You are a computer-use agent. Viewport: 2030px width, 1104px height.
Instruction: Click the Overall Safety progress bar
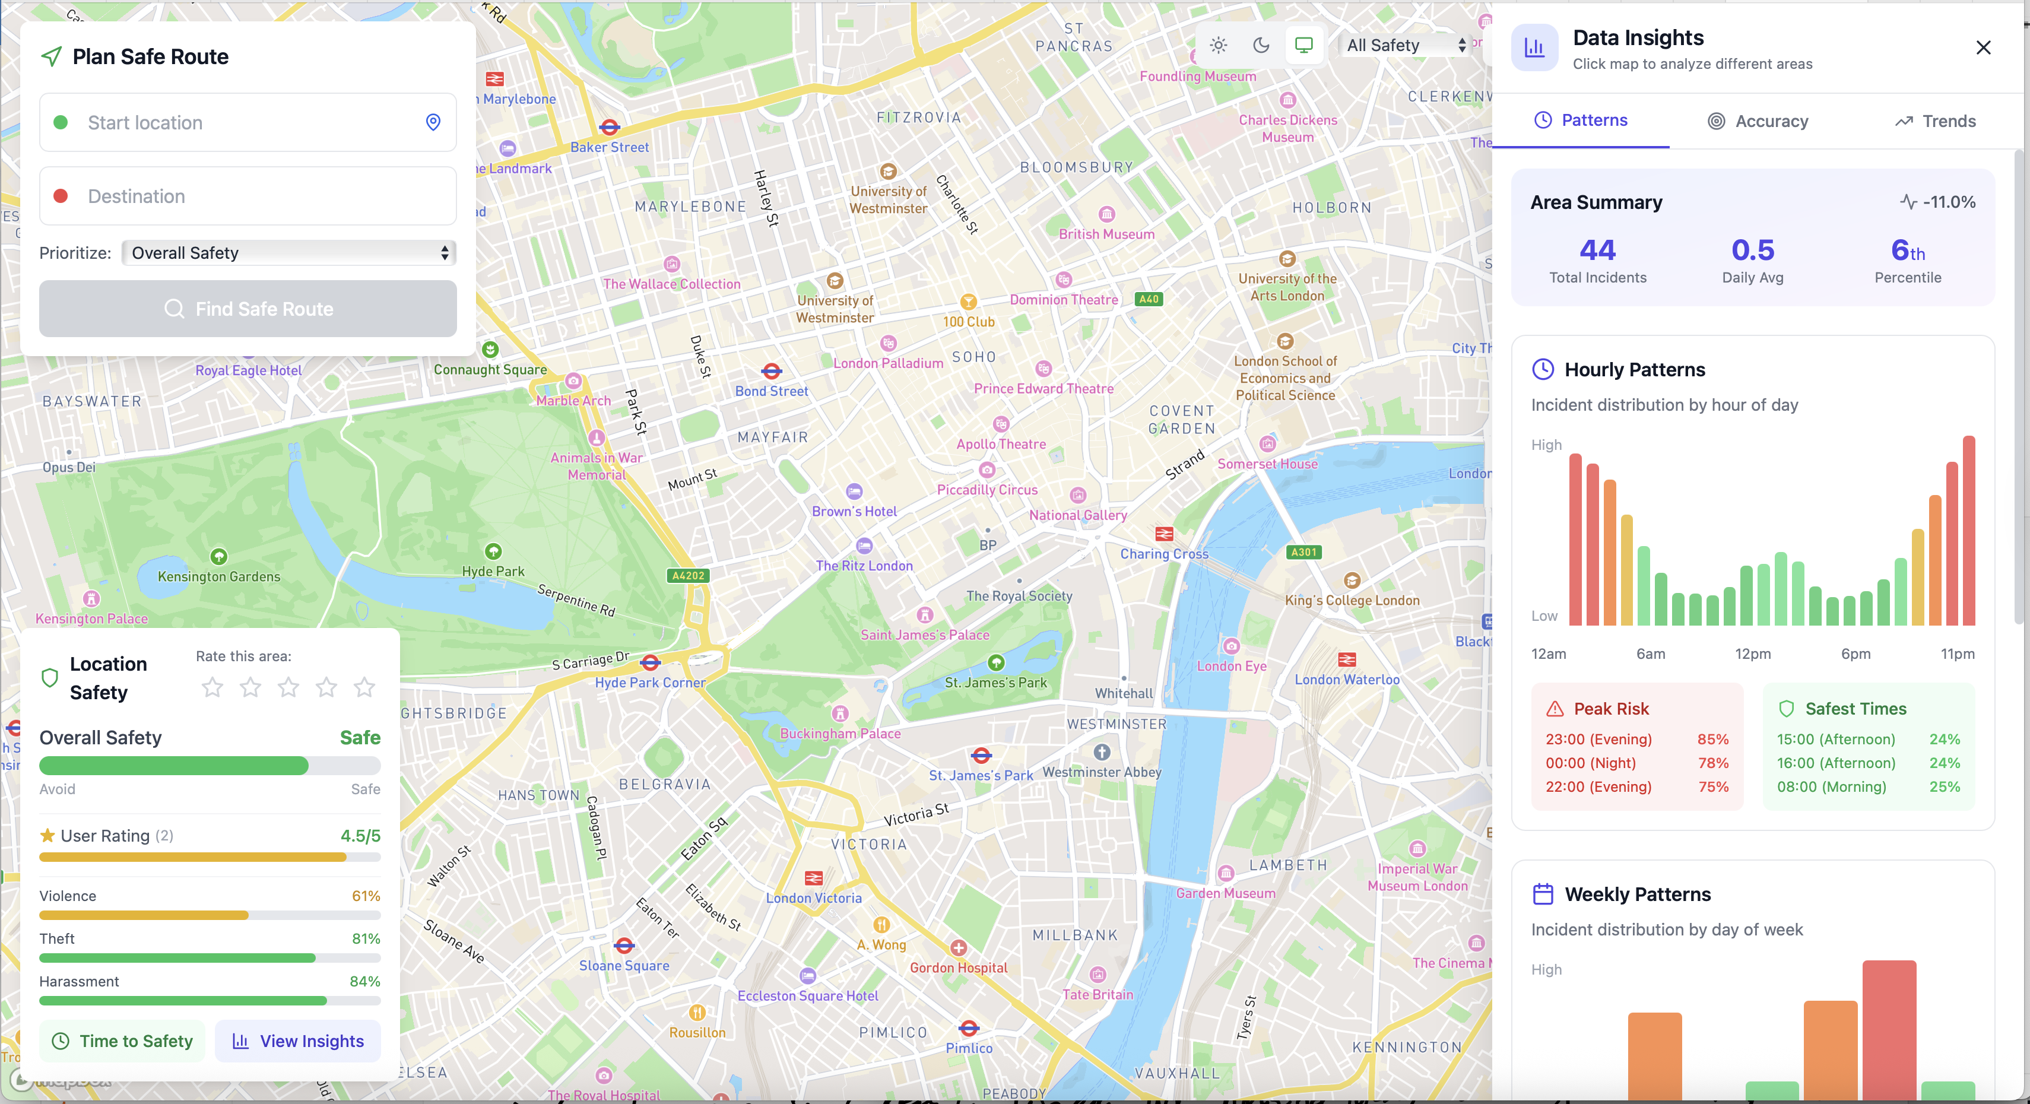(210, 766)
